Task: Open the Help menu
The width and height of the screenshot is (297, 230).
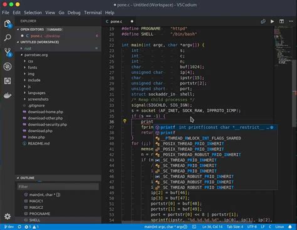Action: (x=110, y=12)
